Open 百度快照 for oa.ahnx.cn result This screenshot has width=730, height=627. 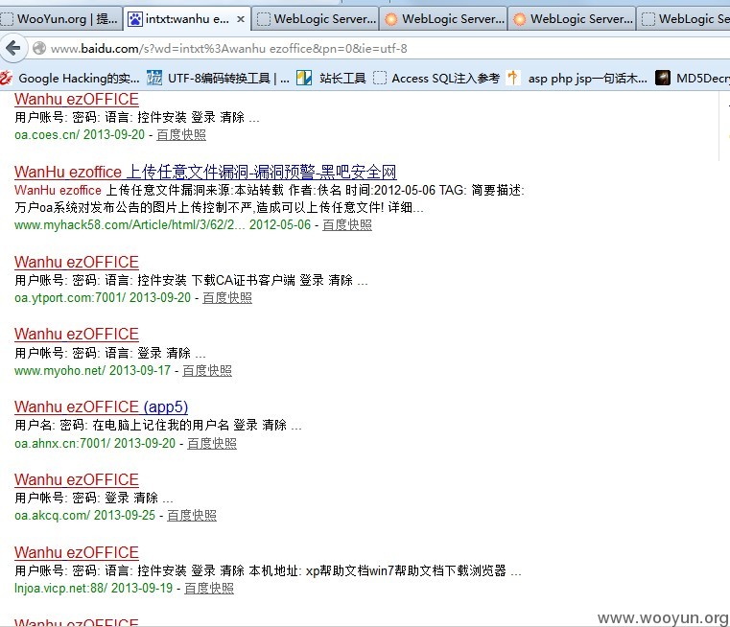[212, 443]
